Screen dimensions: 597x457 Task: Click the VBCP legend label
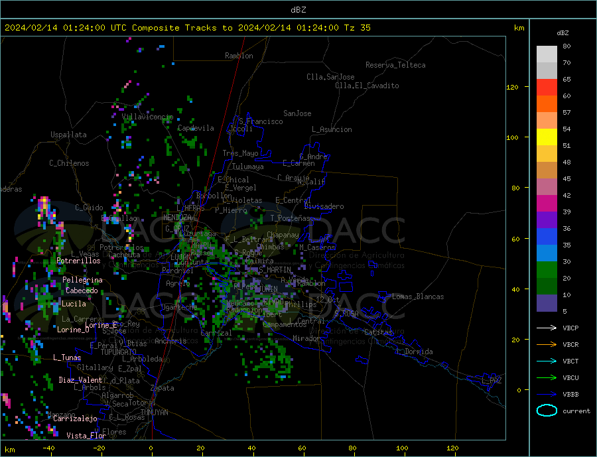coord(570,328)
